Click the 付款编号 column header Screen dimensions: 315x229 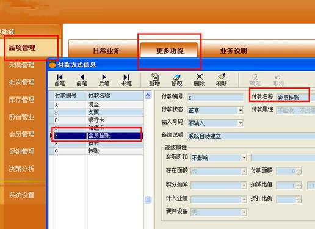tap(70, 95)
